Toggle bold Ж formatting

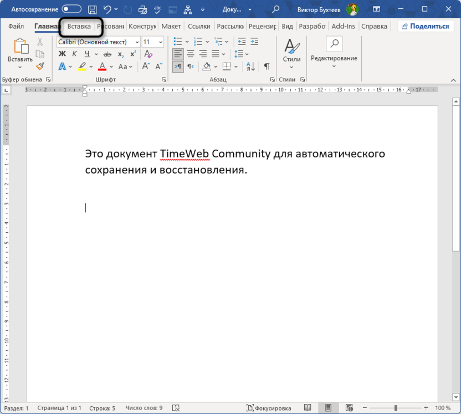coord(62,54)
